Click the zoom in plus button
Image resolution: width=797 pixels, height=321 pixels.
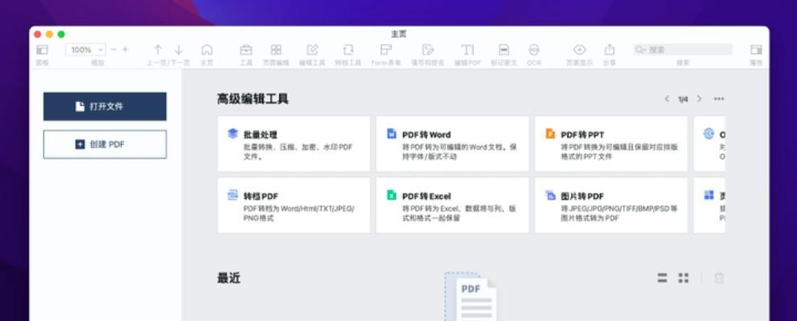125,50
